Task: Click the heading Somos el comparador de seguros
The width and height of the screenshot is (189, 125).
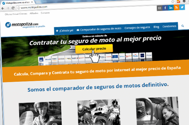Action: click(98, 87)
